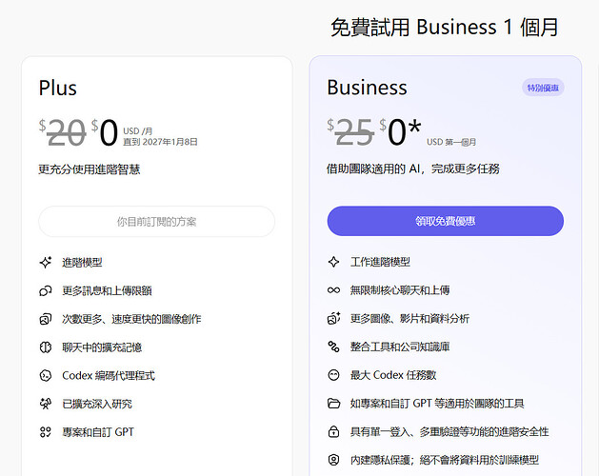
Task: Click the grid icon beside 專案和自訂 GPT
Action: tap(46, 432)
